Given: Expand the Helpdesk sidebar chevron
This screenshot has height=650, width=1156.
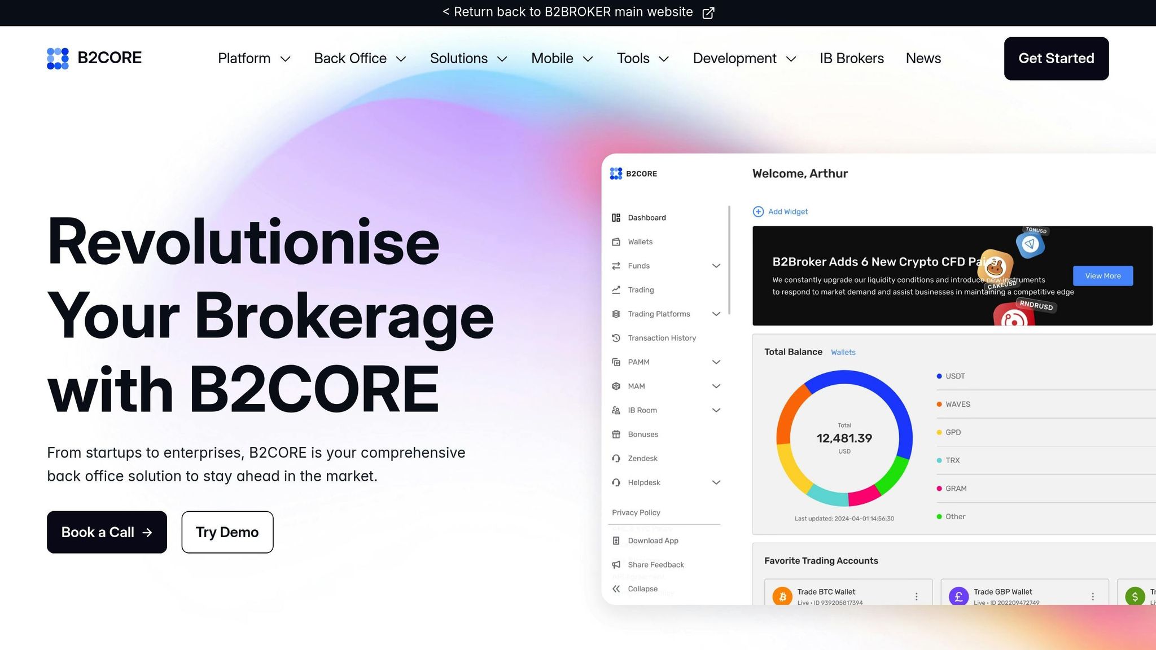Looking at the screenshot, I should coord(716,482).
